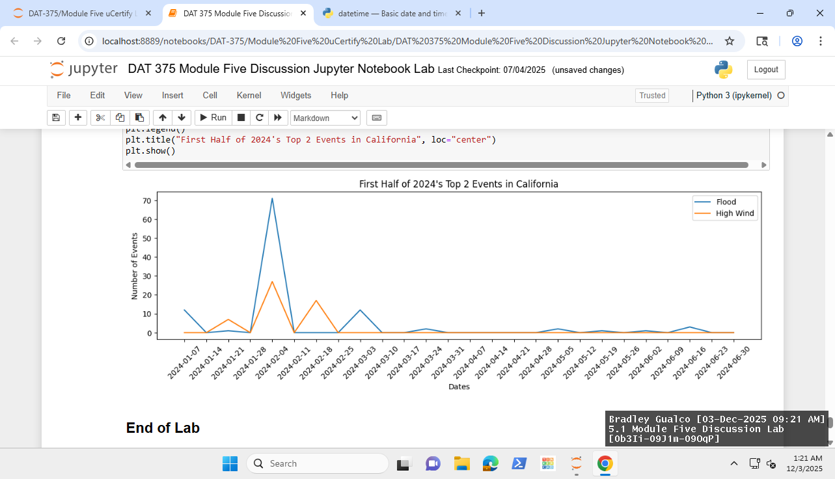Open Microsoft Edge from taskbar
The height and width of the screenshot is (479, 835).
coord(490,463)
